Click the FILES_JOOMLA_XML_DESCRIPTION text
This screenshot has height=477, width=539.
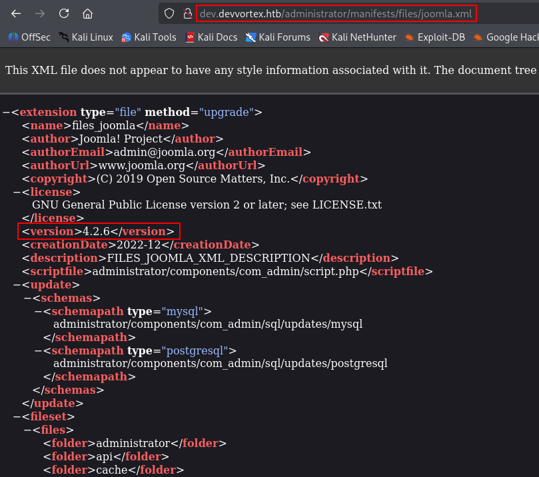[x=209, y=258]
